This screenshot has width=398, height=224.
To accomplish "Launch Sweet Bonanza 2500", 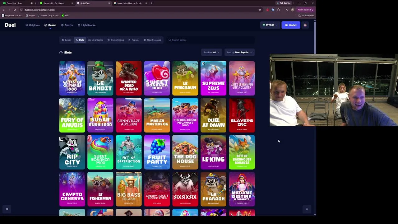I will tap(100, 152).
